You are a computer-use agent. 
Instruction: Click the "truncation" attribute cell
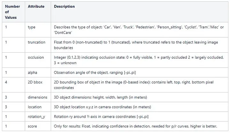click(37, 42)
